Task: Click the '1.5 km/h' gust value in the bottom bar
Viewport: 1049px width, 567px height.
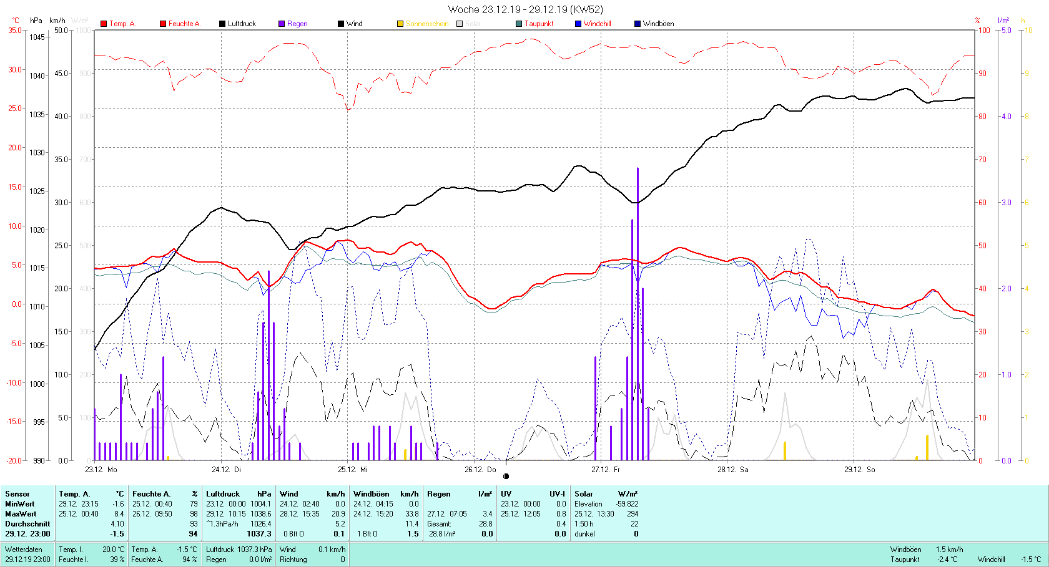Action: tap(949, 550)
